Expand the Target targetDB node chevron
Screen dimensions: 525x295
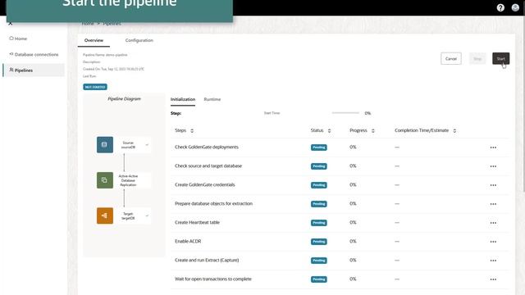[x=147, y=216]
